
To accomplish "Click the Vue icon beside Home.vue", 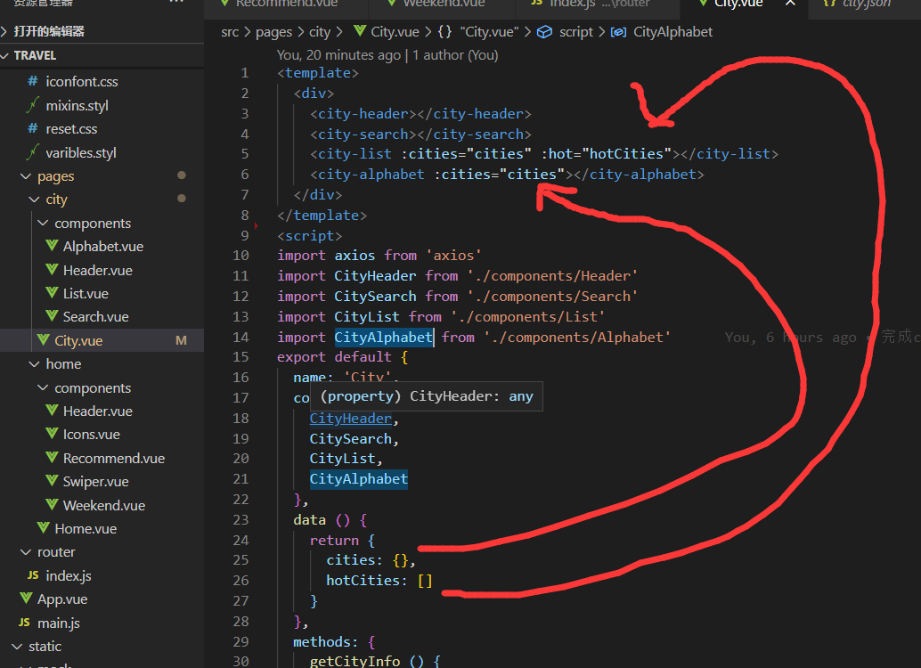I will pyautogui.click(x=43, y=527).
